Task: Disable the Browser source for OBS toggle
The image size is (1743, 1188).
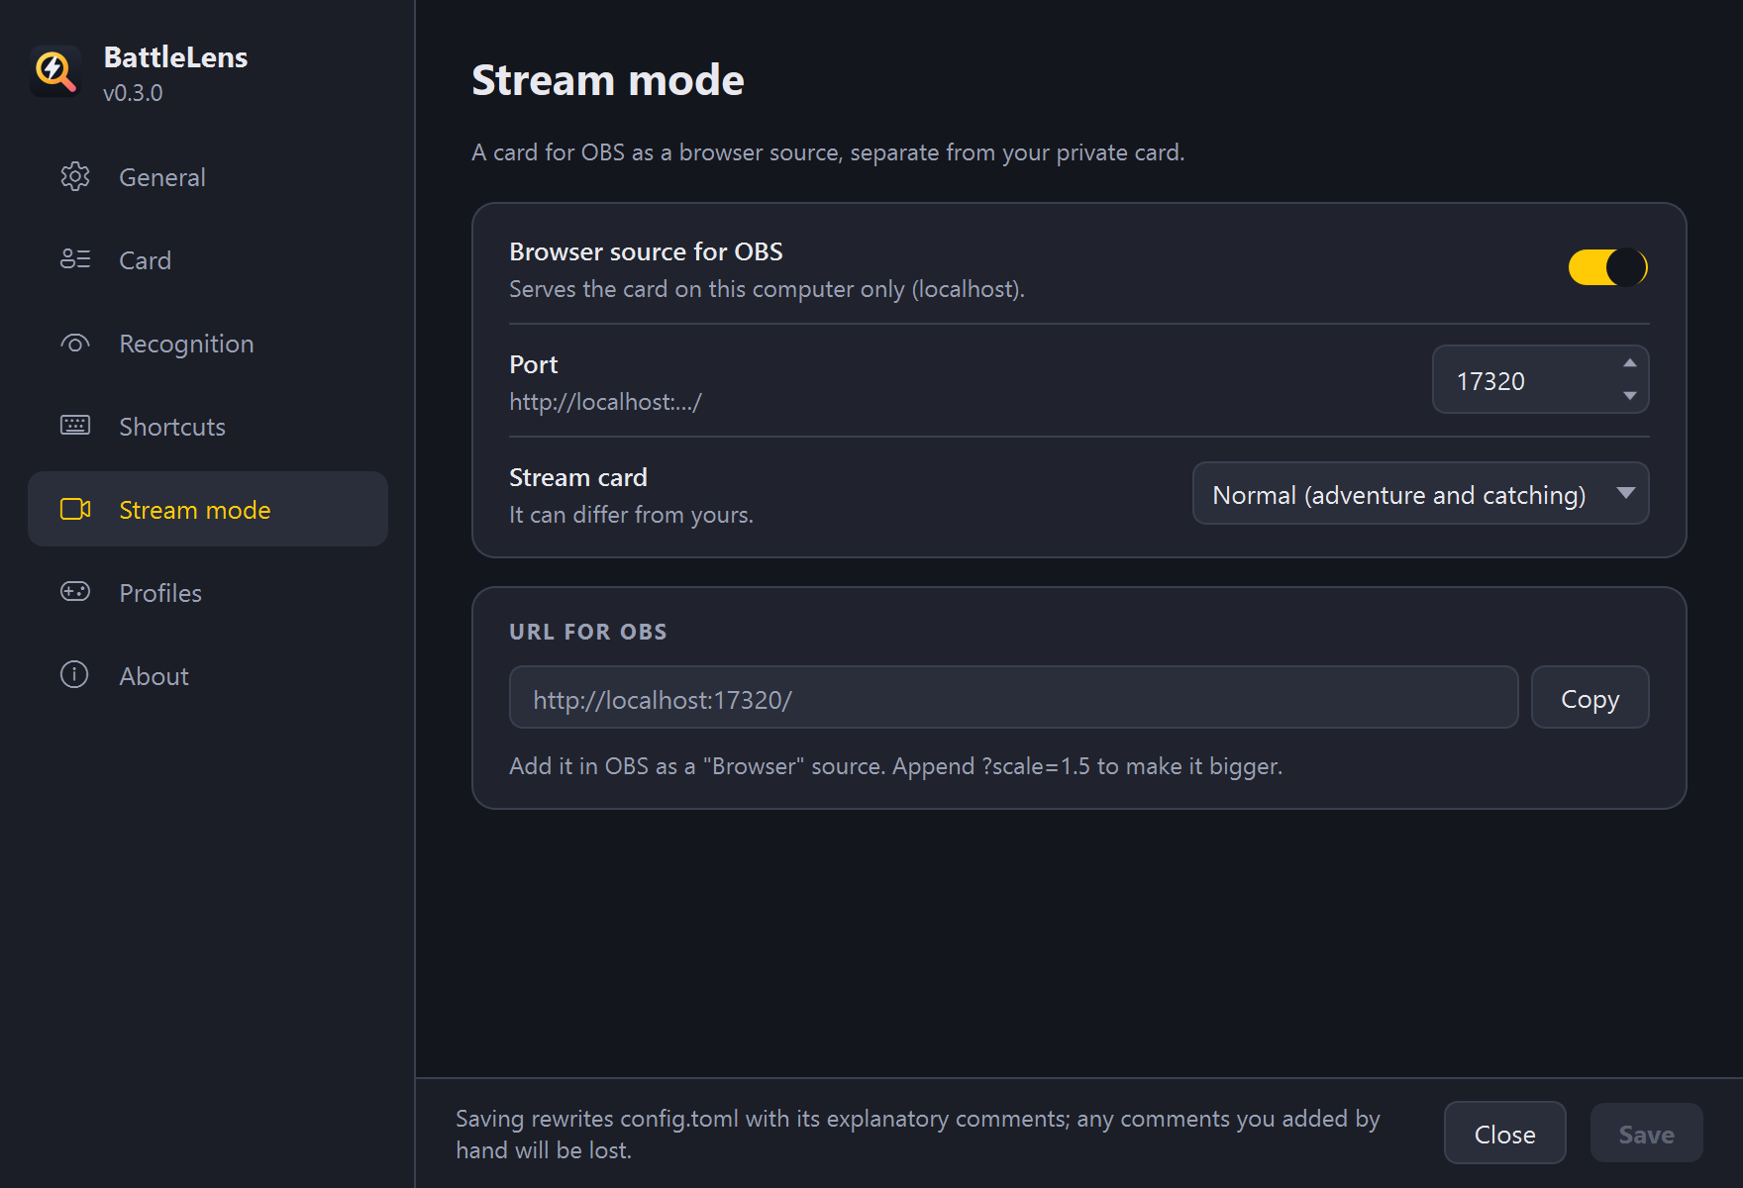Action: click(x=1608, y=267)
